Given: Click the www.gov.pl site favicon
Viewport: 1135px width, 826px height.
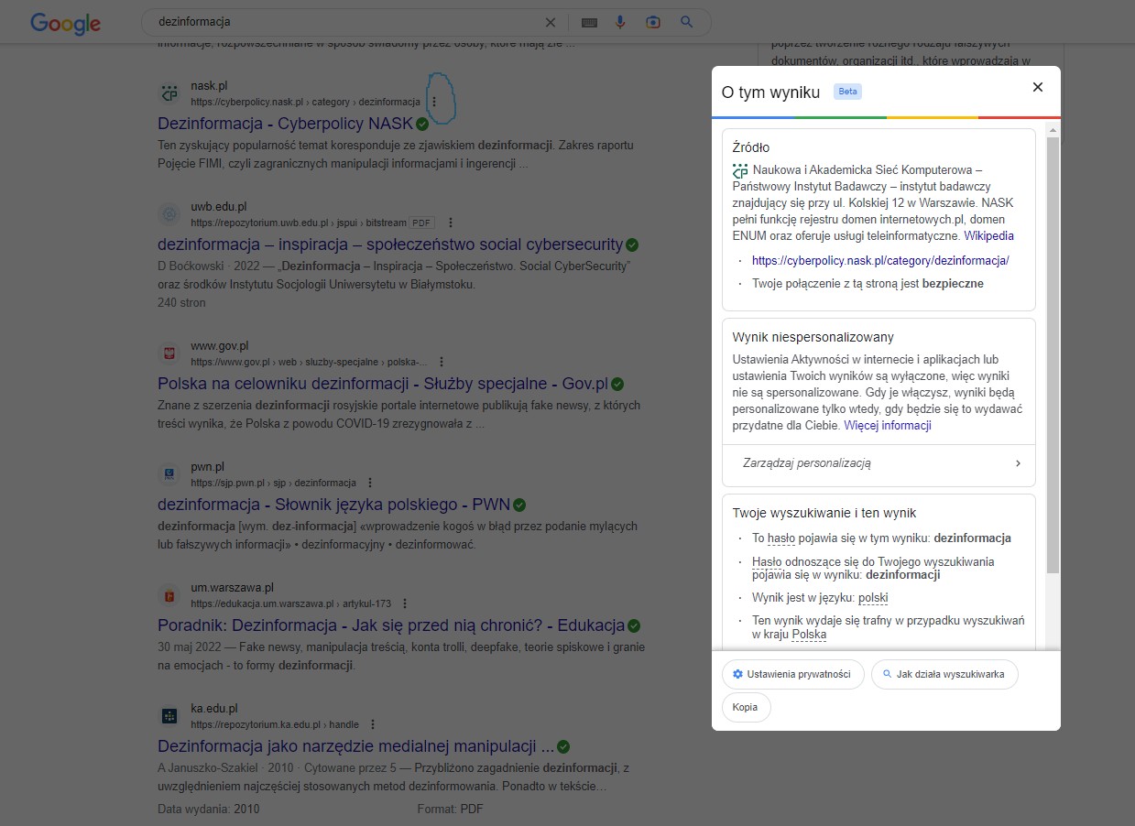Looking at the screenshot, I should [169, 353].
